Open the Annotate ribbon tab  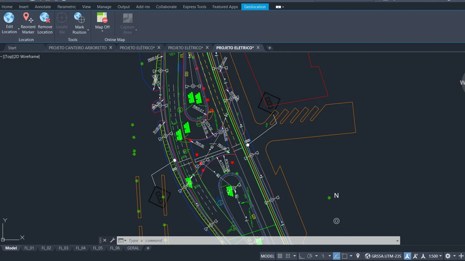(x=43, y=7)
